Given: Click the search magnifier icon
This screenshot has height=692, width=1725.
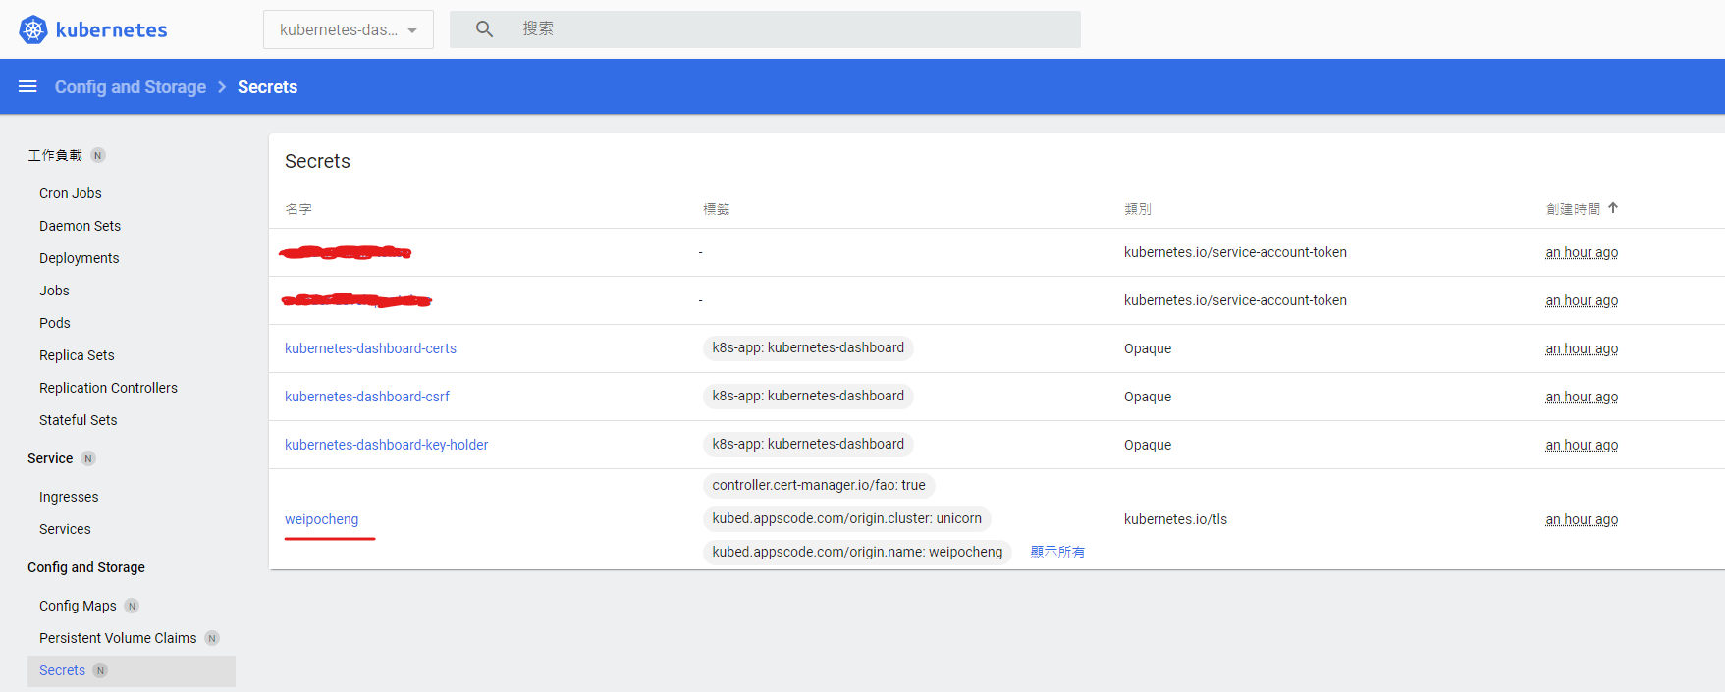Looking at the screenshot, I should tap(484, 29).
